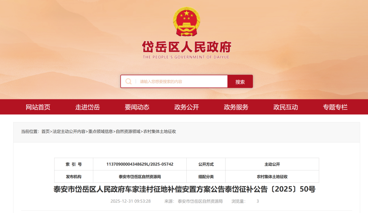Open 法定主动公开内容 breadcrumb link
368x213 pixels.
[69, 131]
